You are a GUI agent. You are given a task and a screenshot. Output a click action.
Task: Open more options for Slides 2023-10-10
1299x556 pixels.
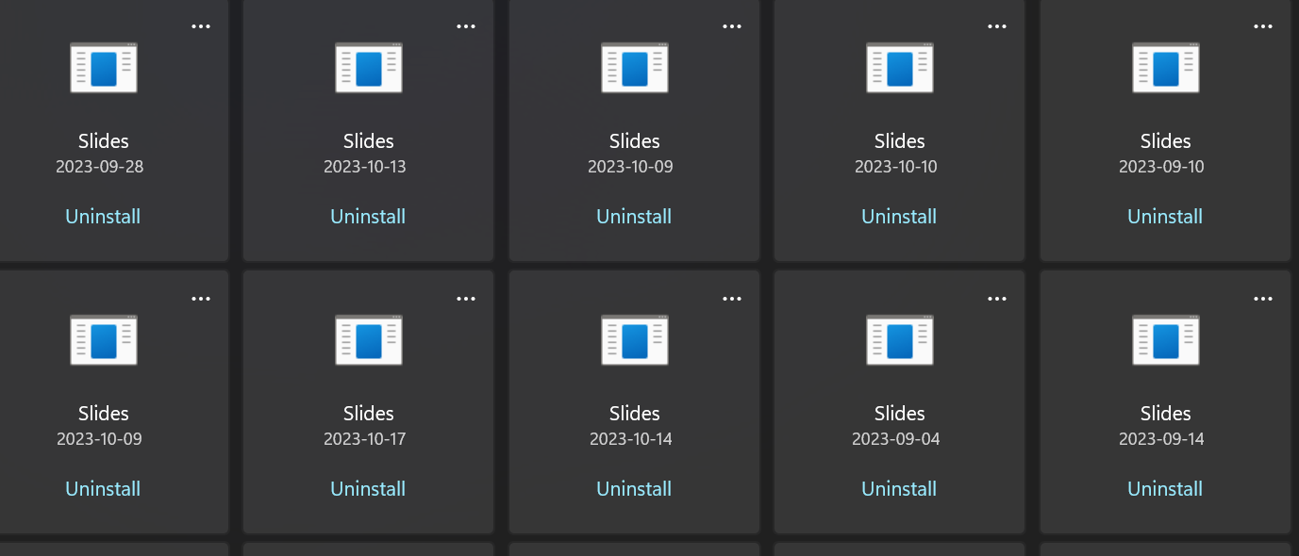point(997,26)
